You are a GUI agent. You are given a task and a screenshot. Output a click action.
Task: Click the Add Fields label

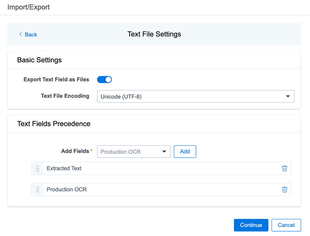75,151
